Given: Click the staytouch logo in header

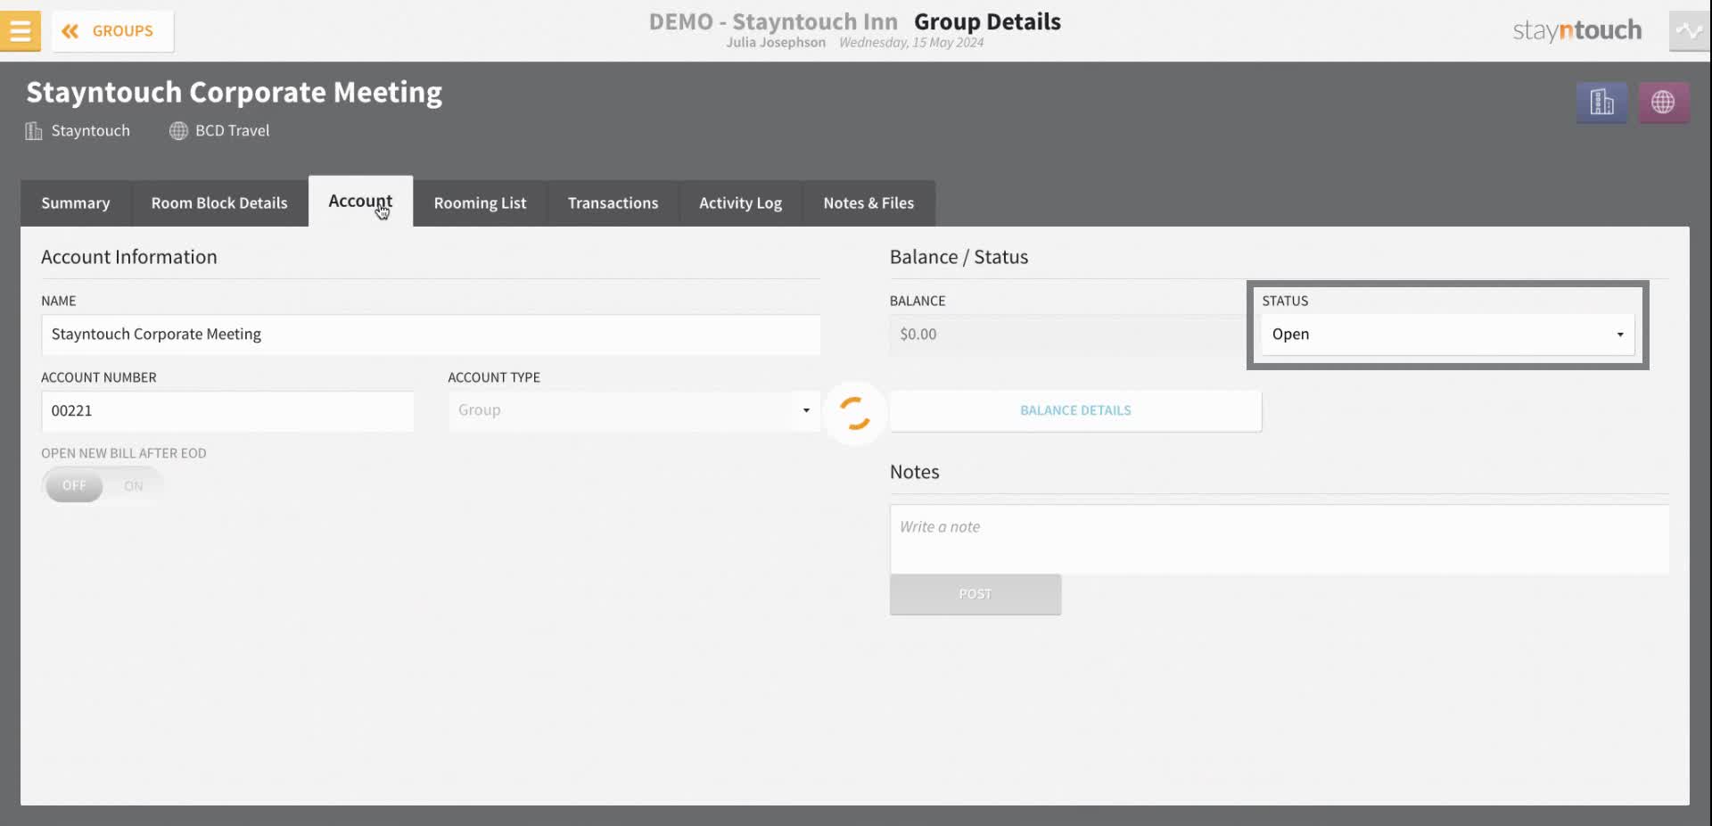Looking at the screenshot, I should [x=1576, y=30].
